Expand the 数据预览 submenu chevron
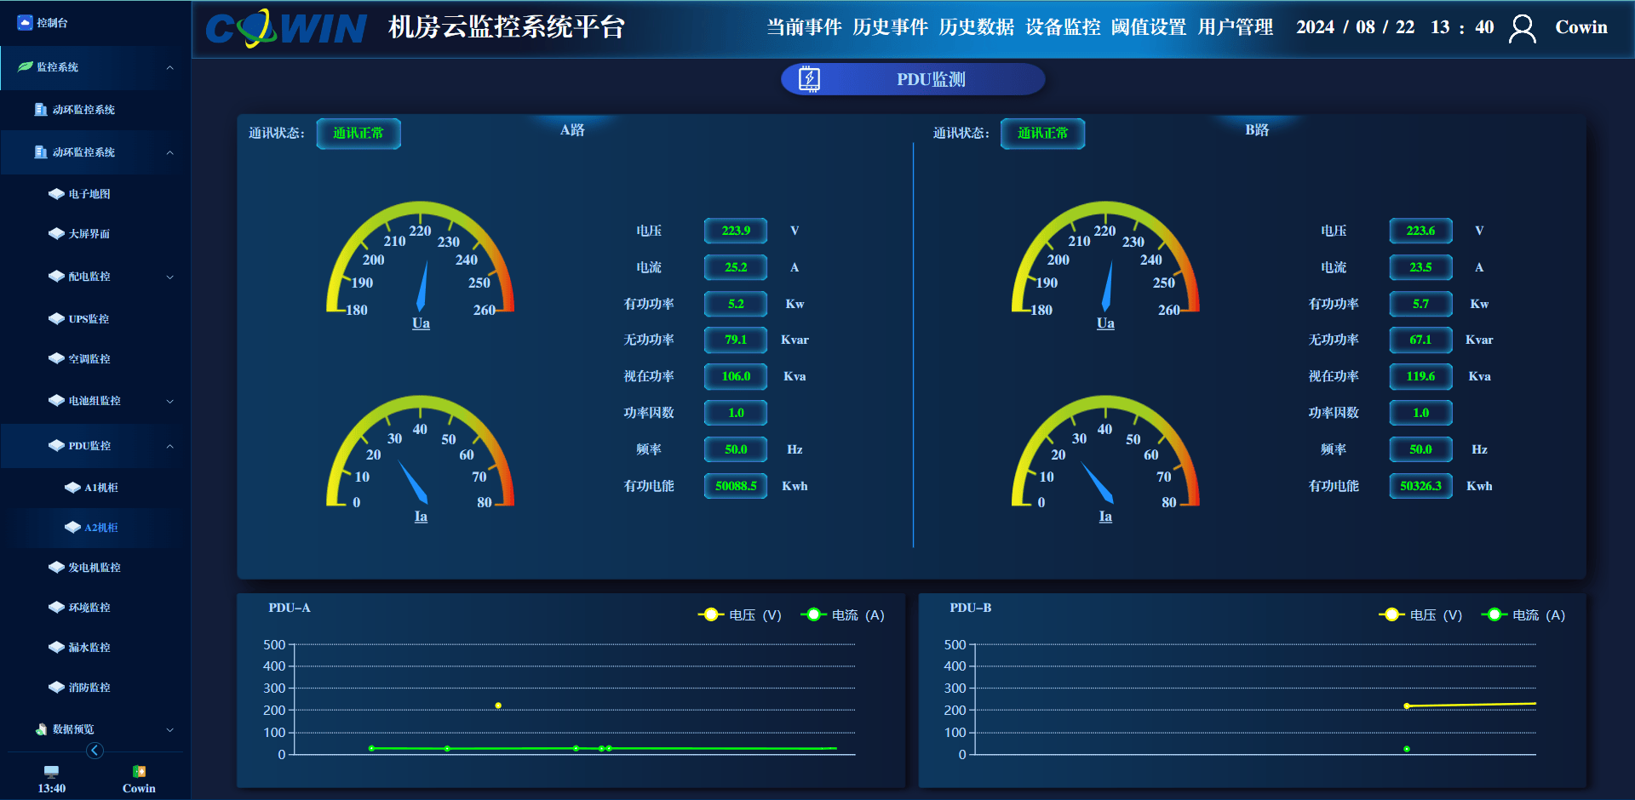This screenshot has width=1635, height=800. point(170,729)
